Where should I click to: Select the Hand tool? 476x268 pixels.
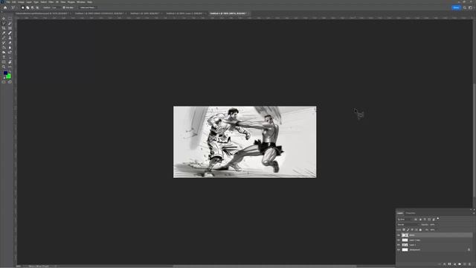(x=10, y=62)
